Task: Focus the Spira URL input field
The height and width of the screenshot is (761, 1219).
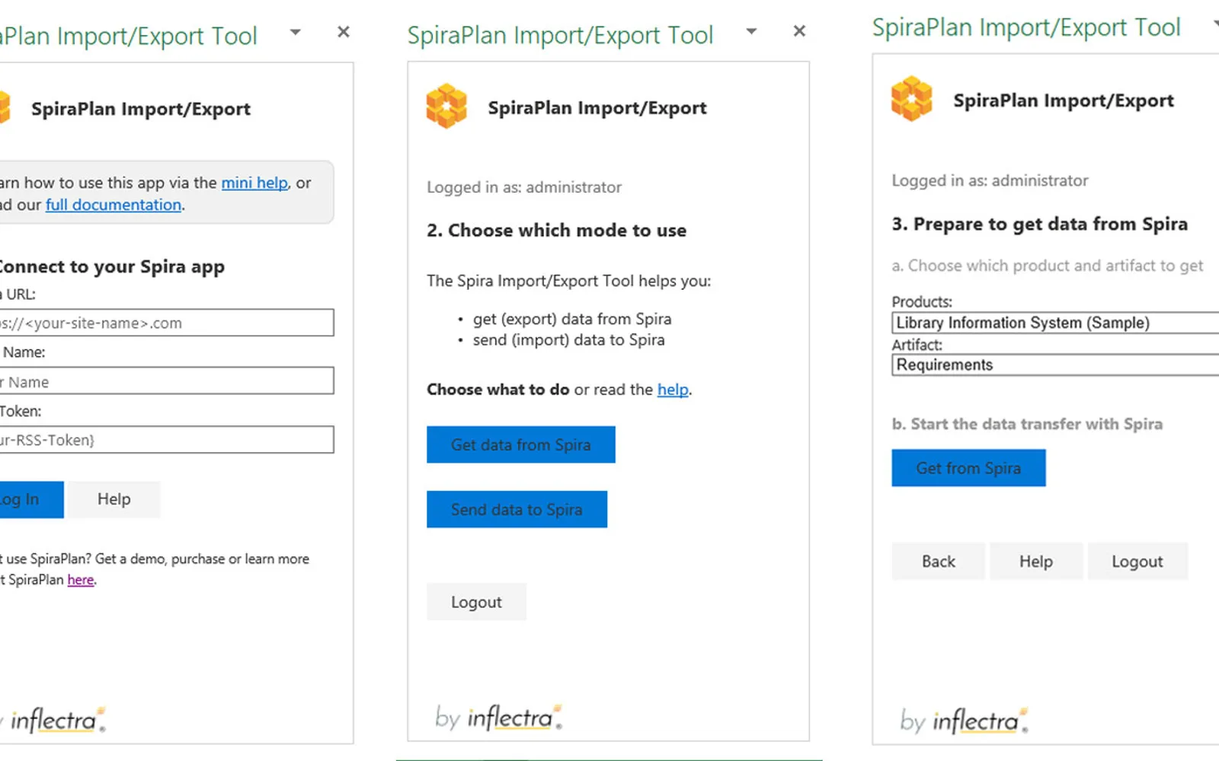Action: click(166, 323)
